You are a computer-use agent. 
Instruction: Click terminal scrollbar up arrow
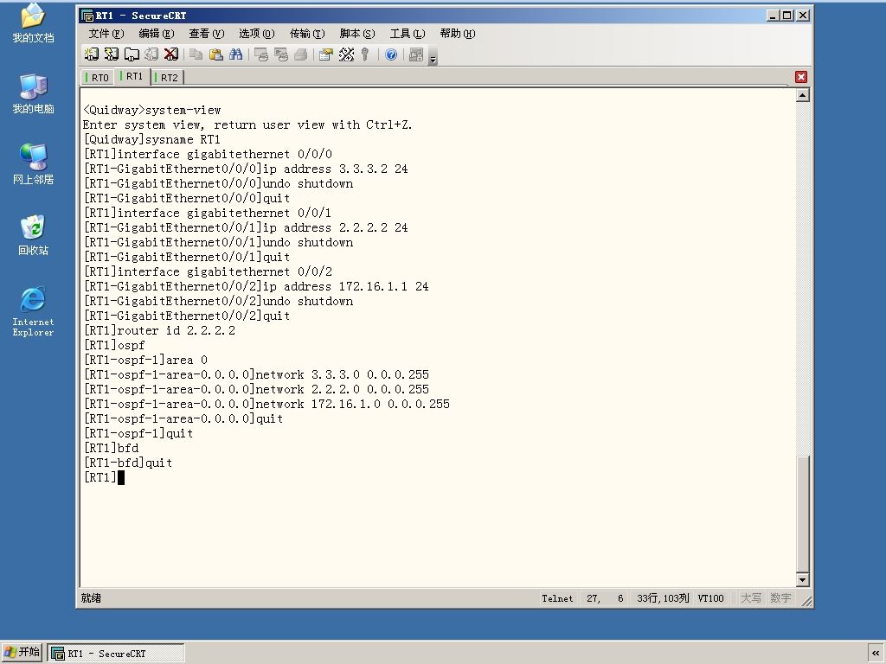click(802, 95)
